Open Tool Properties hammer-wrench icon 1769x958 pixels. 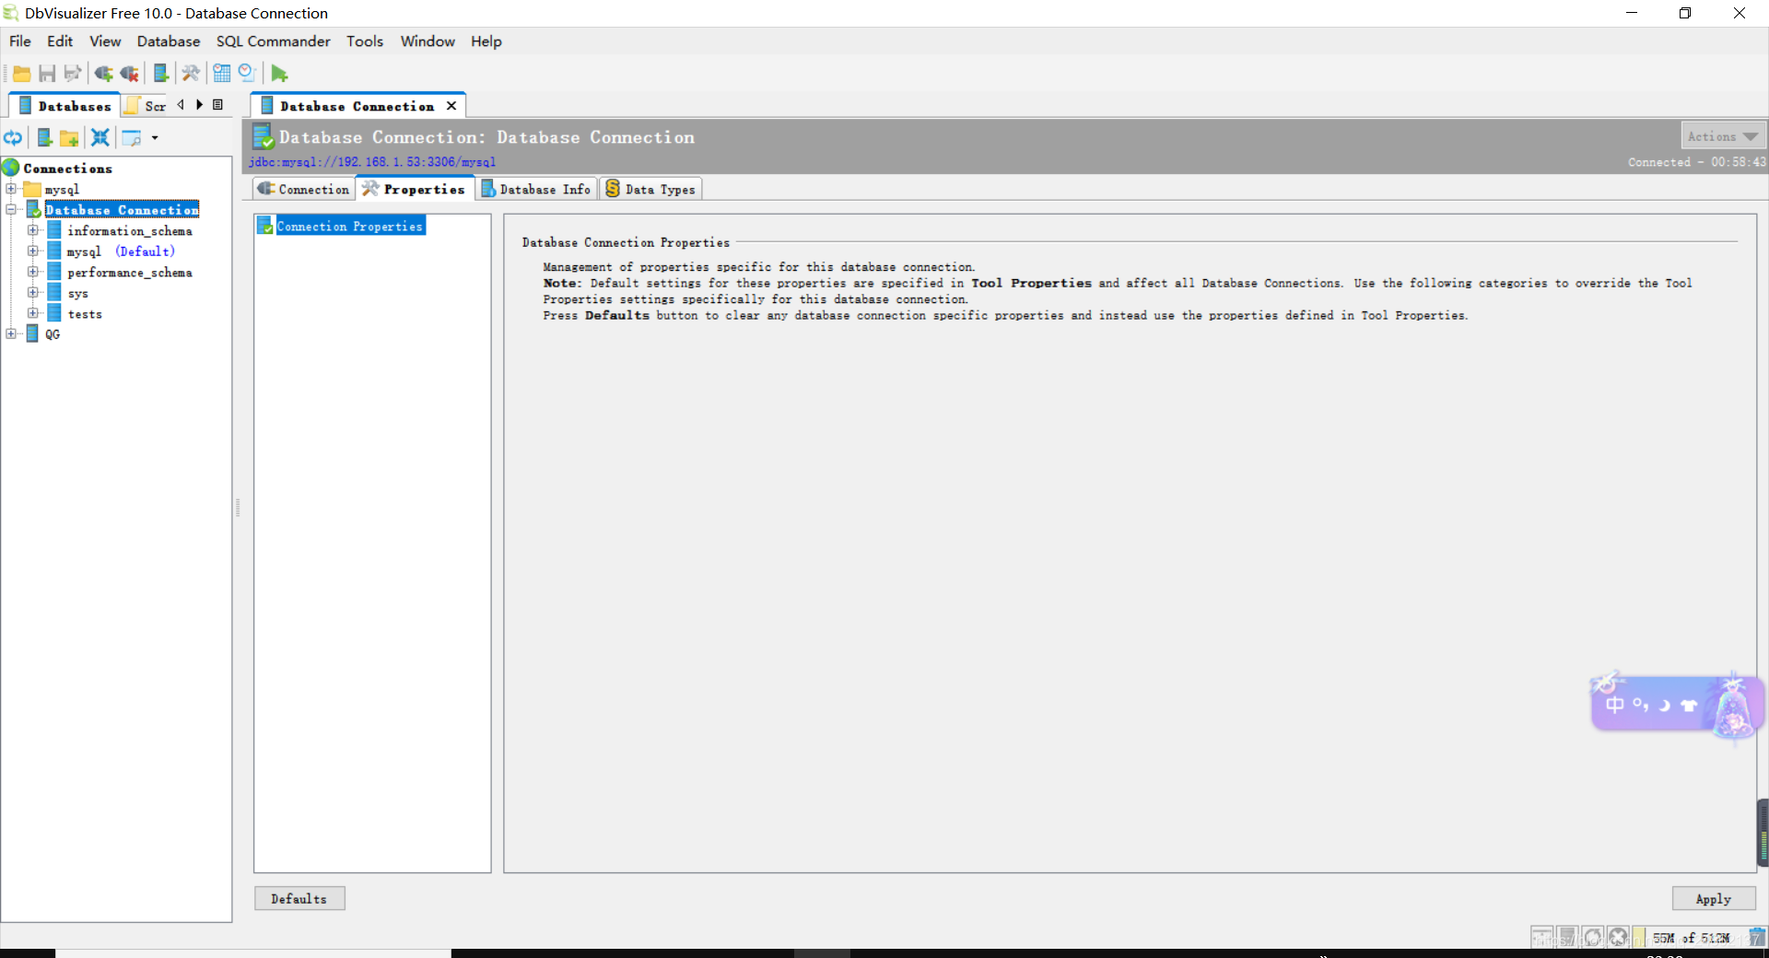click(x=191, y=74)
